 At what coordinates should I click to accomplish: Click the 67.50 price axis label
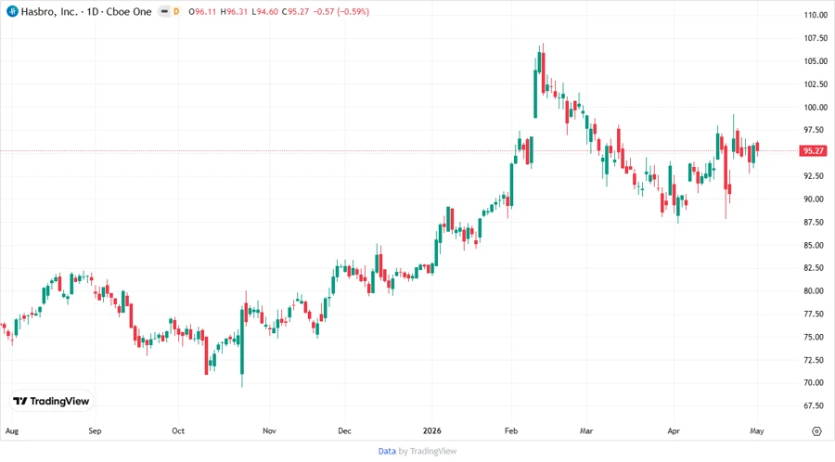point(816,405)
